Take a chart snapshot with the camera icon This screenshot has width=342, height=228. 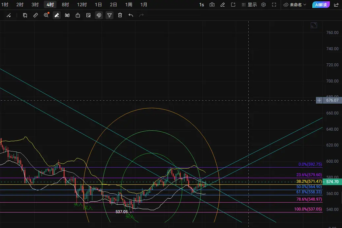212,5
